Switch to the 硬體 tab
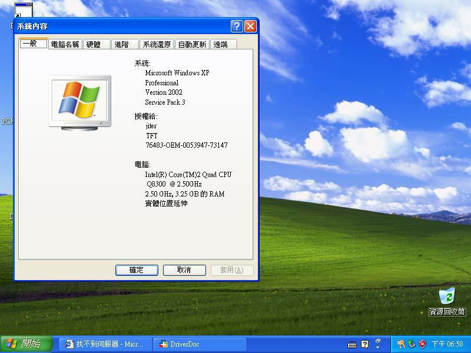Viewport: 471px width, 353px height. tap(97, 45)
